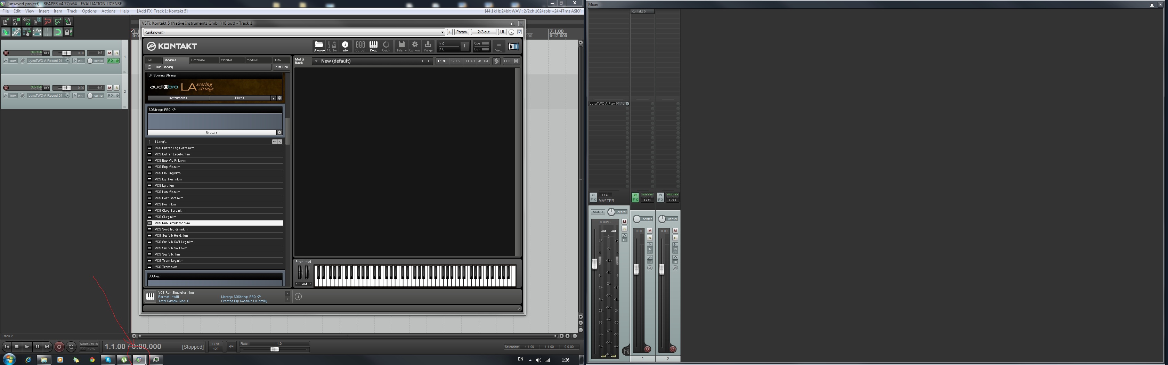The height and width of the screenshot is (365, 1168).
Task: Click the Mixer master volume fader
Action: tap(594, 264)
